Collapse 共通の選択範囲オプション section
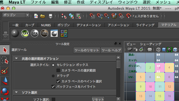Image resolution: width=179 pixels, height=101 pixels. tap(16, 58)
